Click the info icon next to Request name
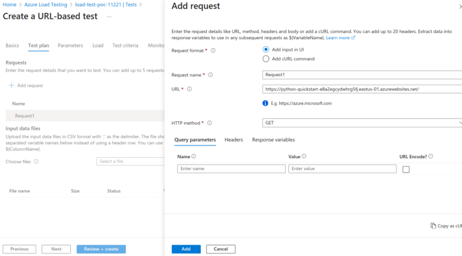462x256 pixels. 210,75
